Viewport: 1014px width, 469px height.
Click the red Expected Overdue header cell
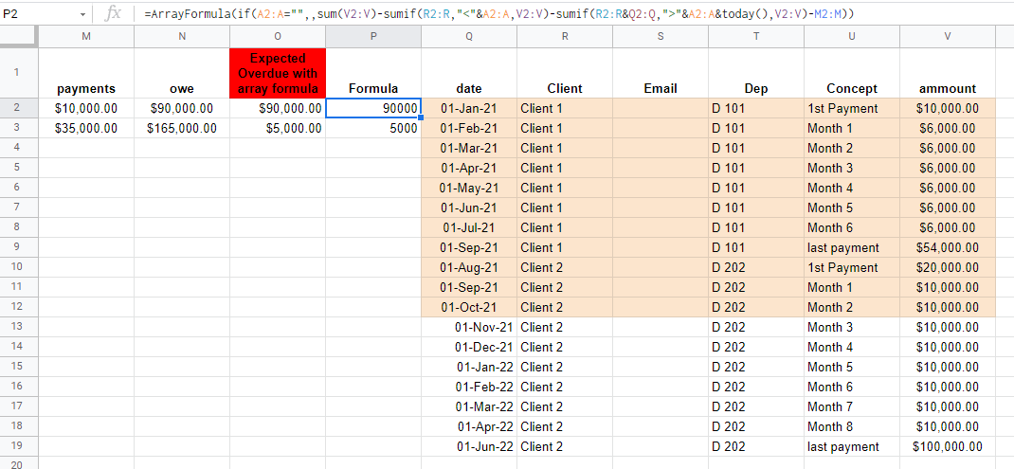coord(278,73)
